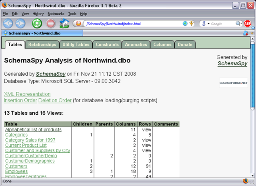Viewport: 256px width, 186px height.
Task: Open the Customers table link
Action: [16, 166]
